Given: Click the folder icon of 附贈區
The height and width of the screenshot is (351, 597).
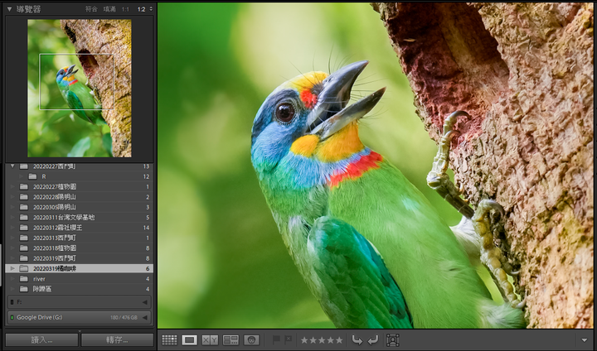Looking at the screenshot, I should click(24, 289).
